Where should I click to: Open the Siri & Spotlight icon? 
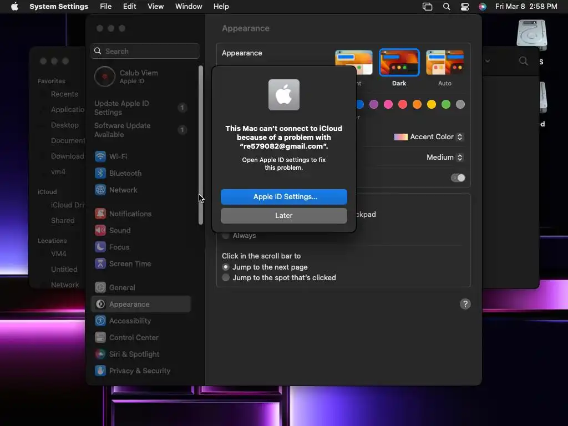click(x=100, y=354)
